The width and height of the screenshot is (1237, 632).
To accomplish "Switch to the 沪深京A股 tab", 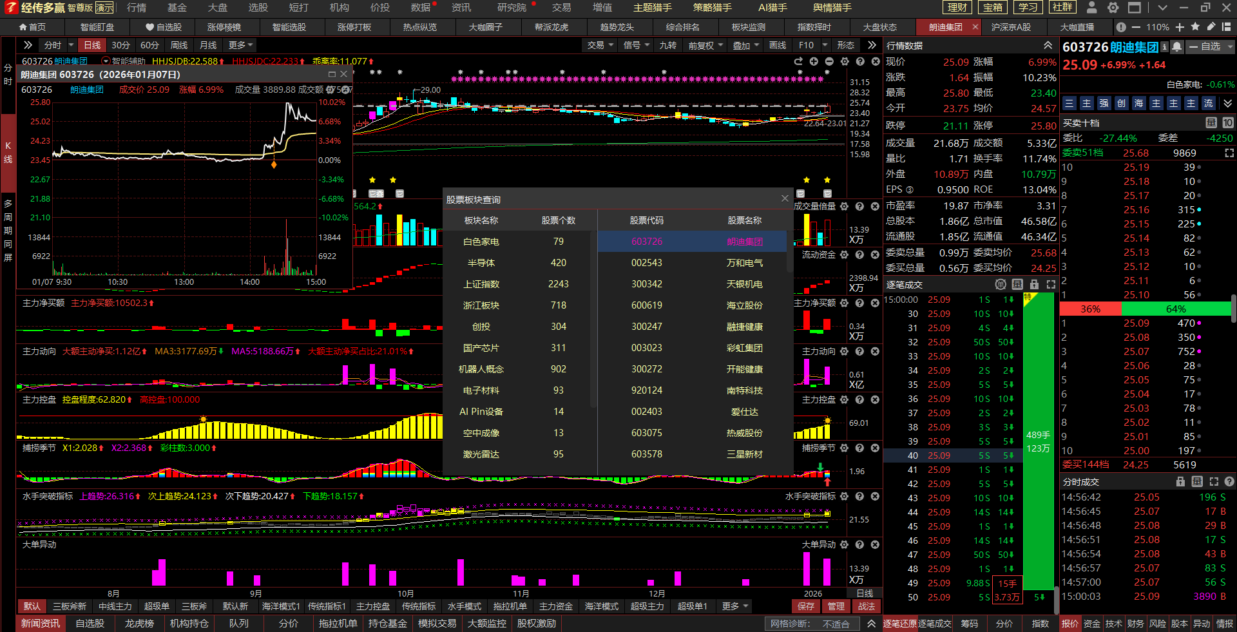I will 1010,27.
